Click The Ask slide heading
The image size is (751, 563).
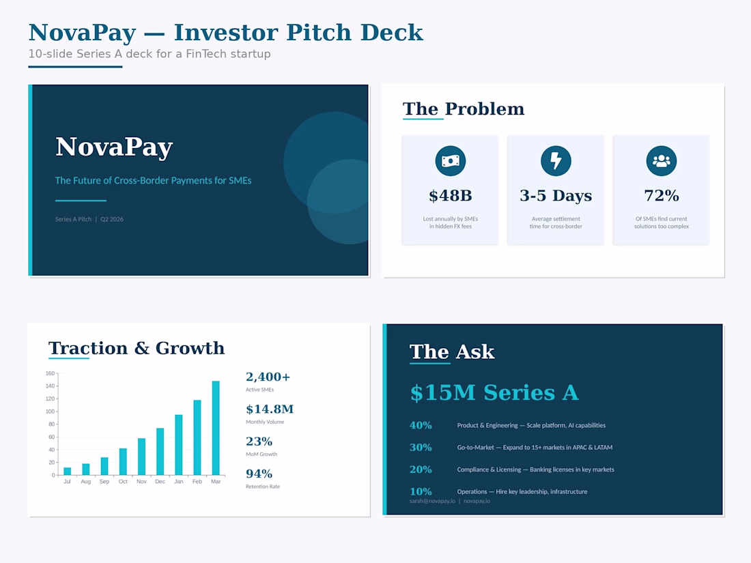coord(452,351)
